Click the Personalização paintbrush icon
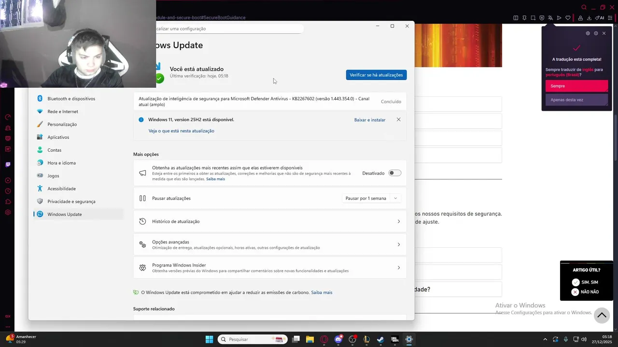 point(40,124)
